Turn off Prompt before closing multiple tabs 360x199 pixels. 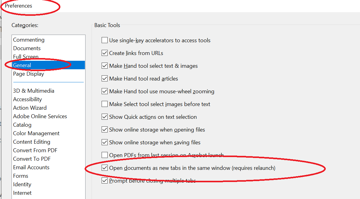[105, 180]
